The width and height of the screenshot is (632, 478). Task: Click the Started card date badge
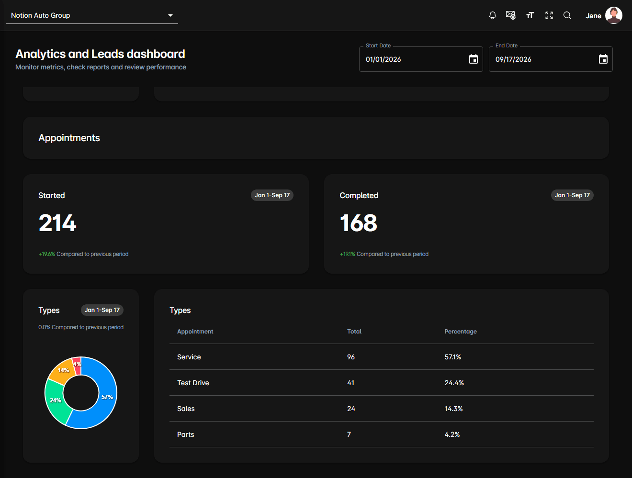click(272, 195)
